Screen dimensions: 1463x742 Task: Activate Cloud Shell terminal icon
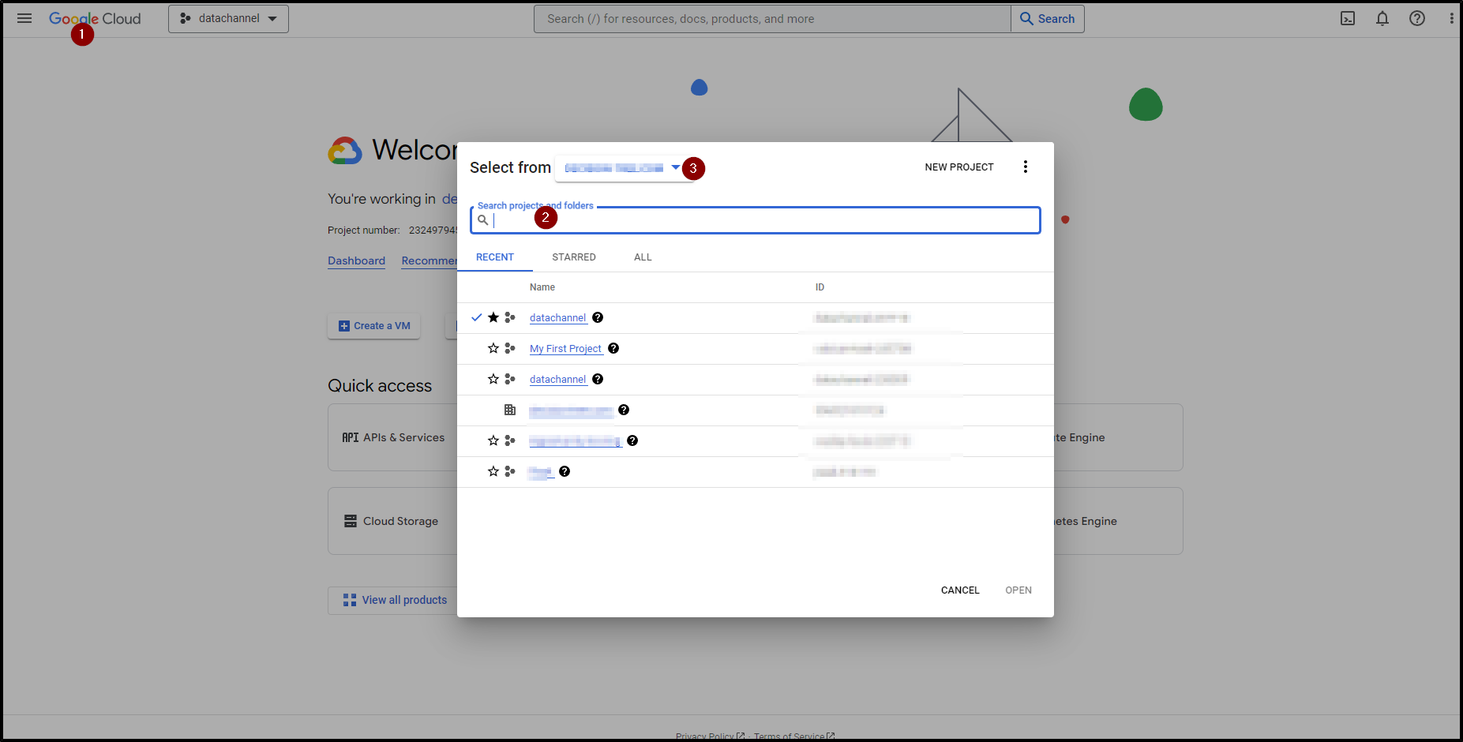[x=1348, y=18]
